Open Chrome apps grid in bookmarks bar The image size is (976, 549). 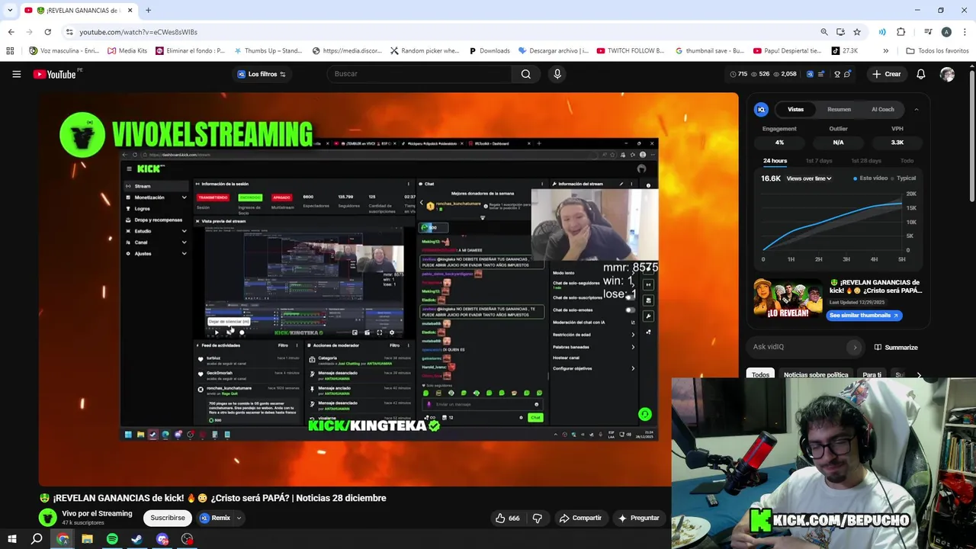pos(10,51)
